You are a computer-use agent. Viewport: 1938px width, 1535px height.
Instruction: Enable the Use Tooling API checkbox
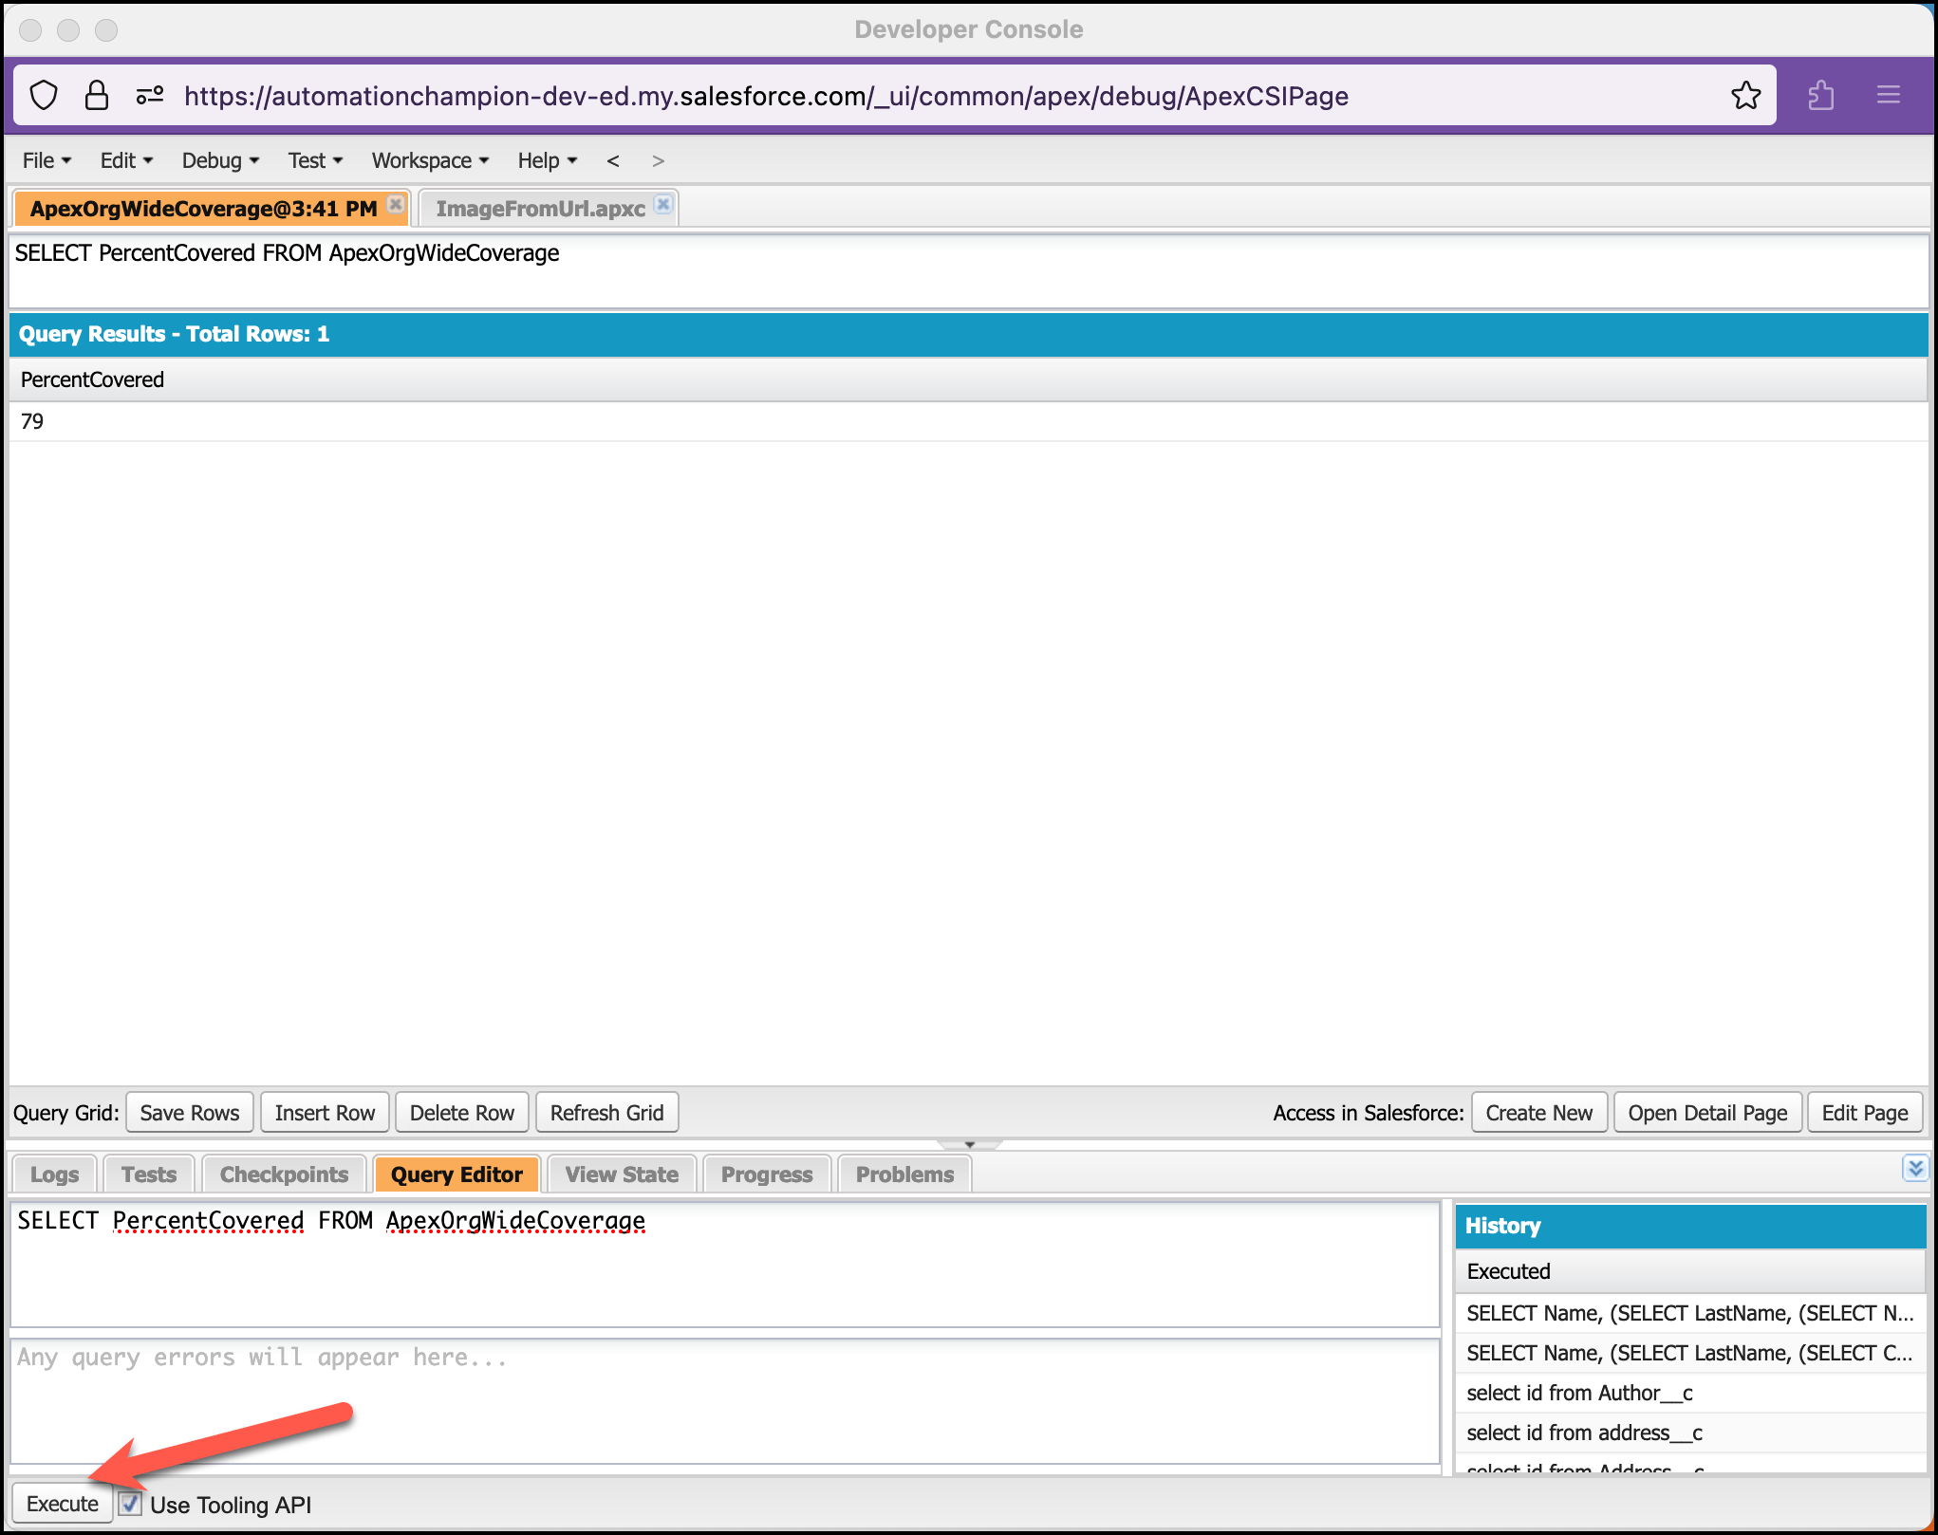(x=129, y=1505)
